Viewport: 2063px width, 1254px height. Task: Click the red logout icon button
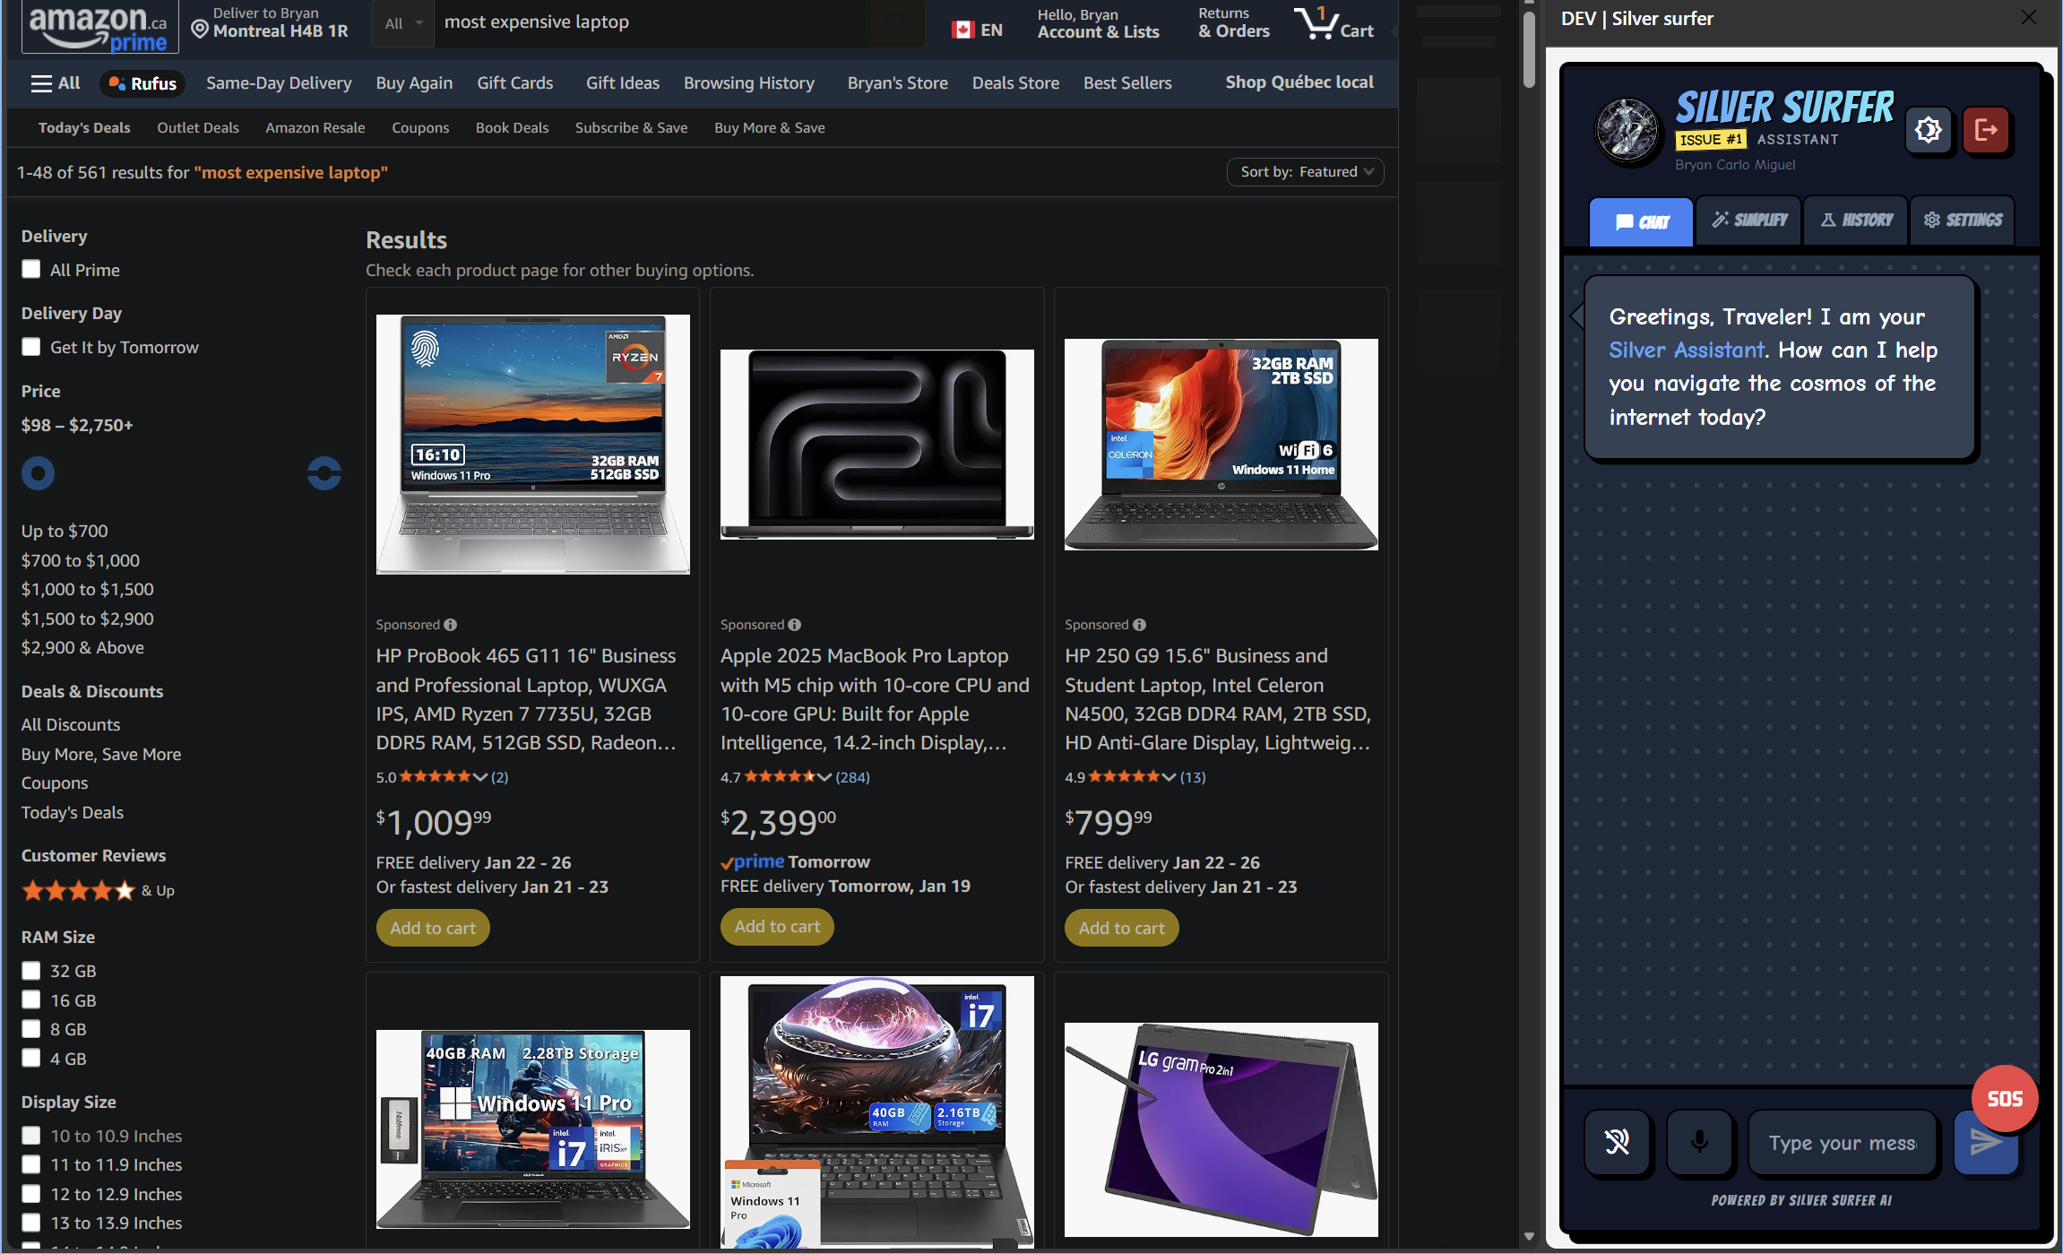click(x=1986, y=130)
